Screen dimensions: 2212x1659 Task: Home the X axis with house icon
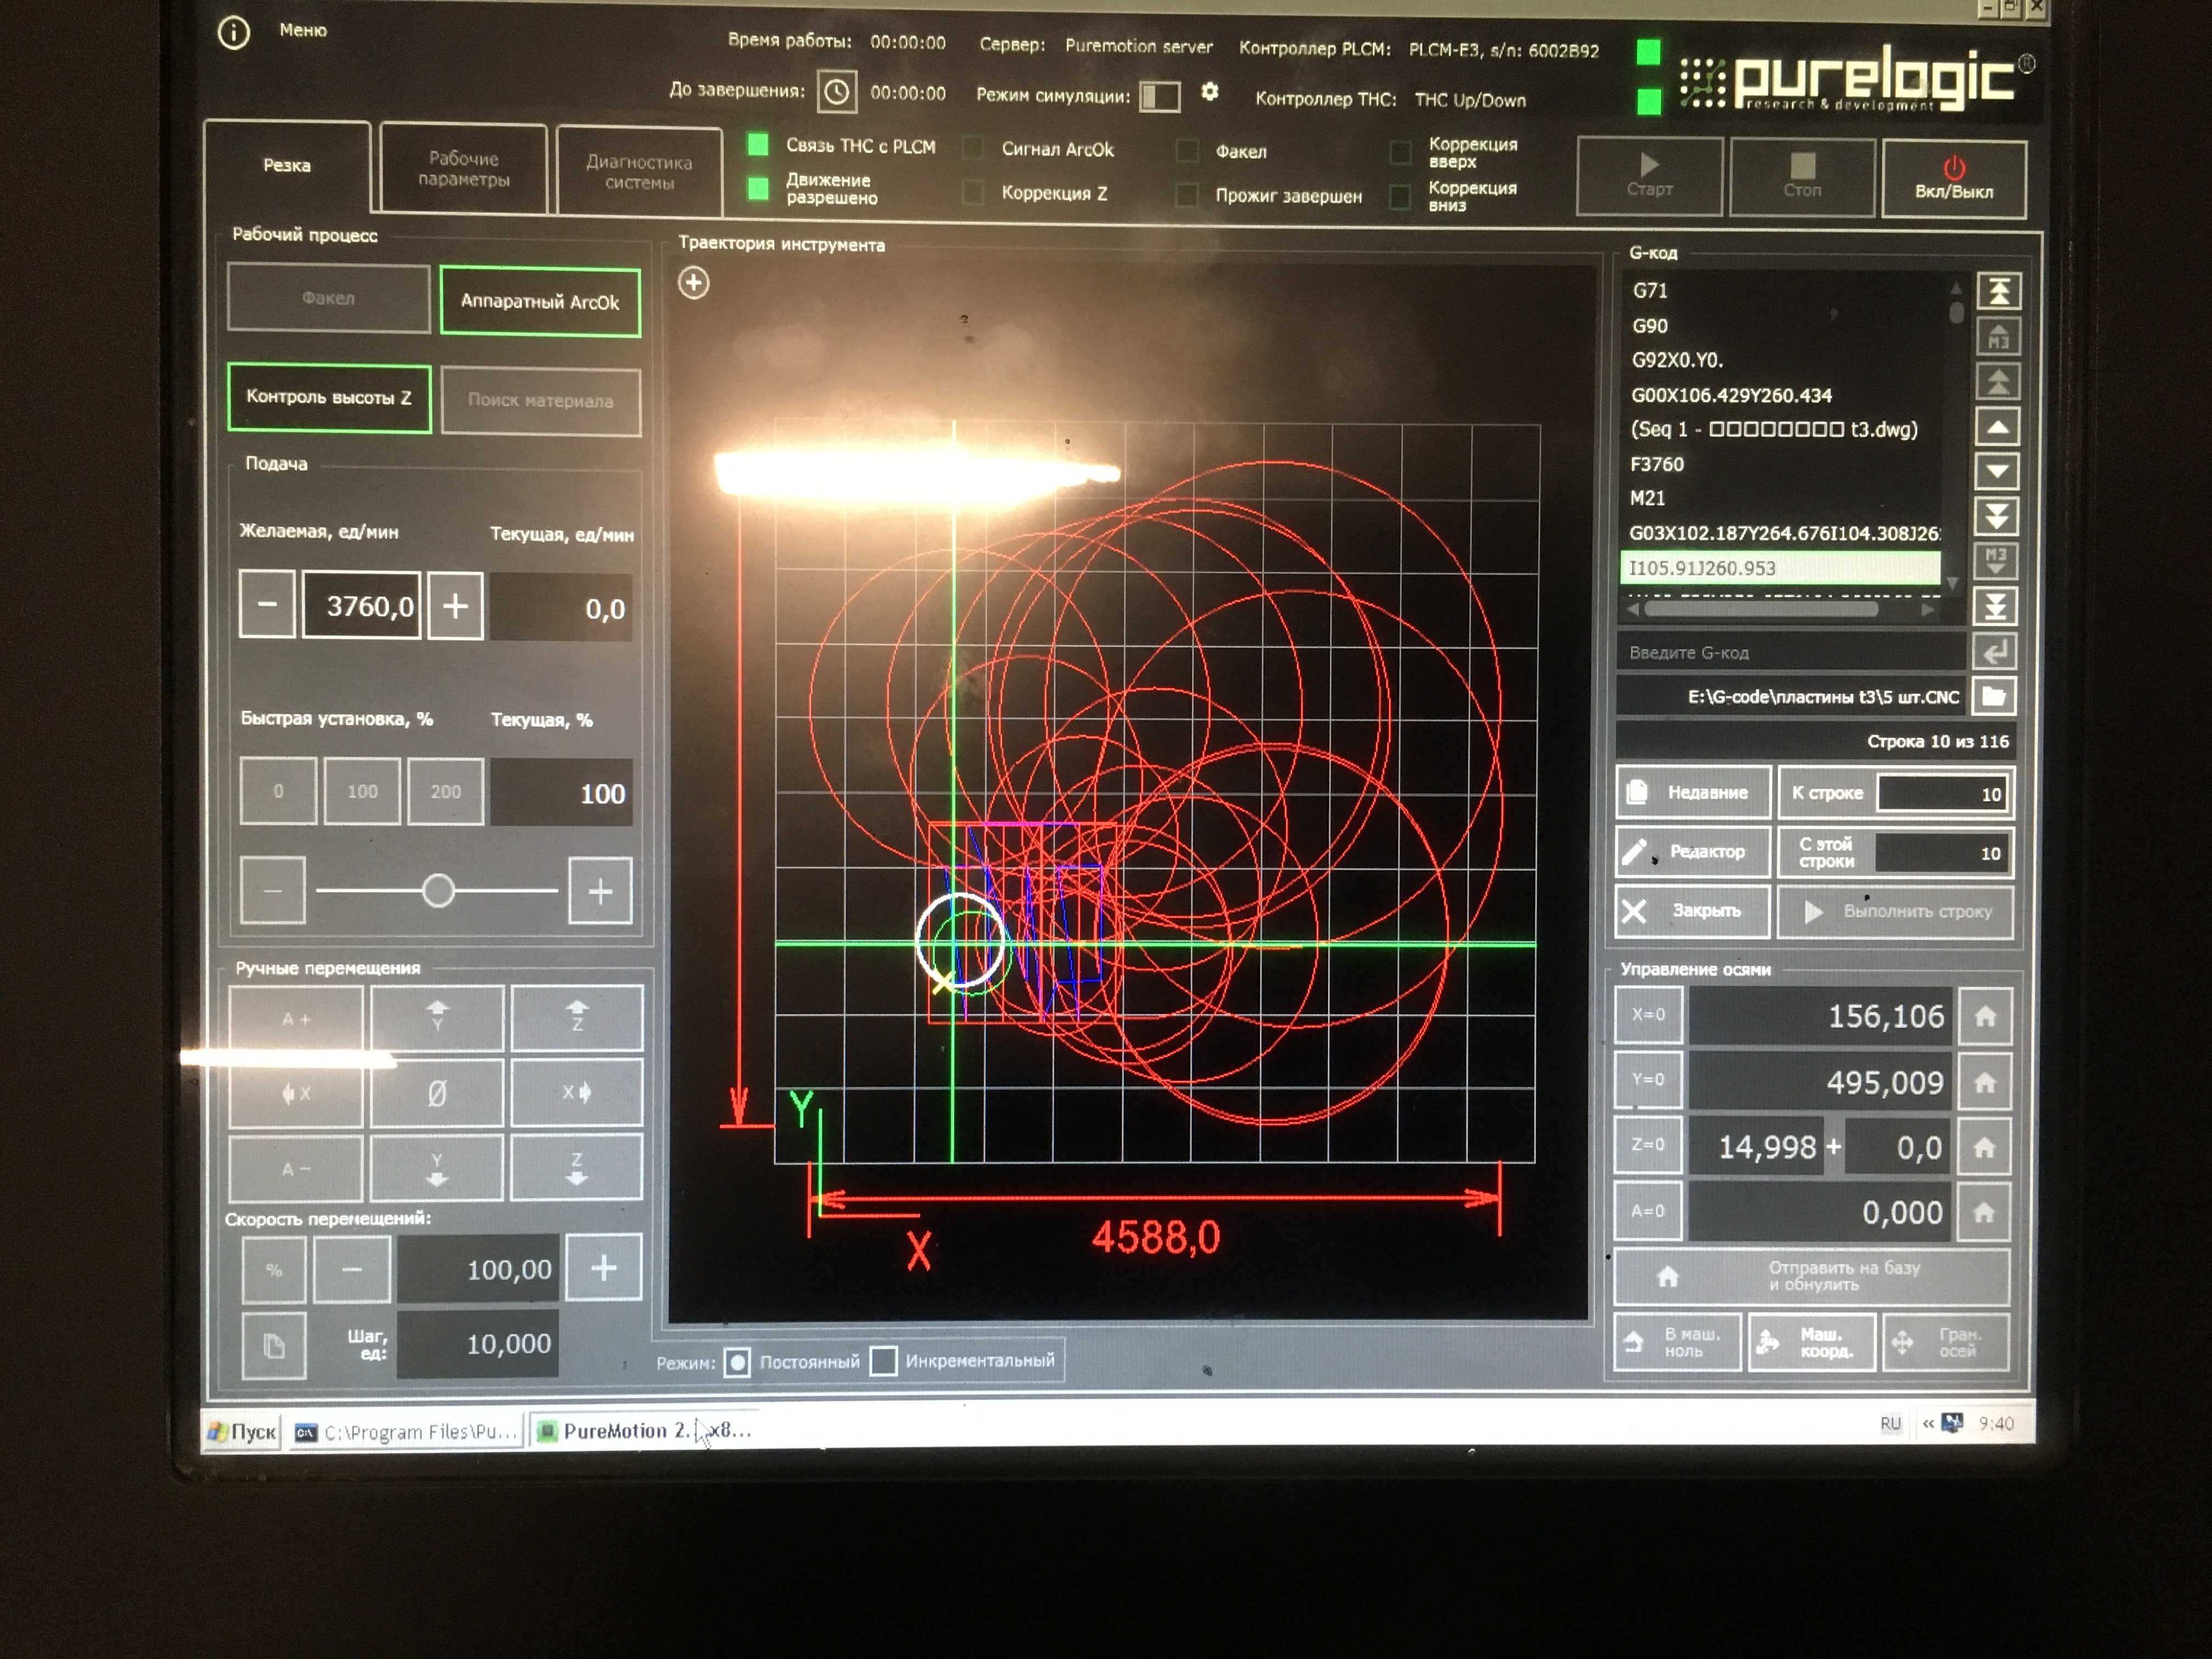[x=1985, y=1016]
